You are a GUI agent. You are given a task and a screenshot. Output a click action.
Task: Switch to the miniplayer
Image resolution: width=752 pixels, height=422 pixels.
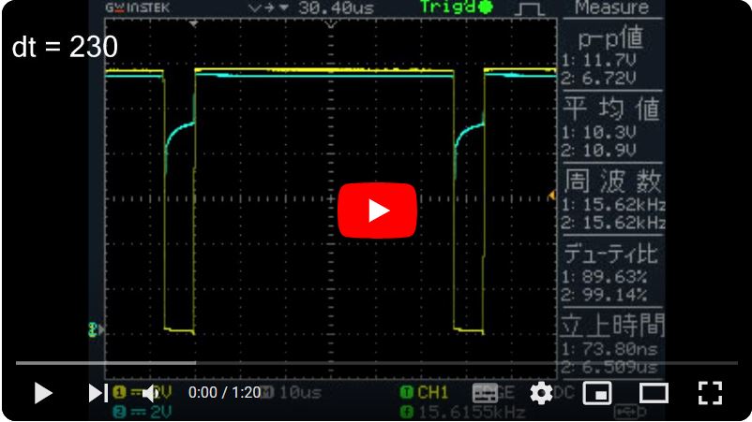tap(596, 393)
